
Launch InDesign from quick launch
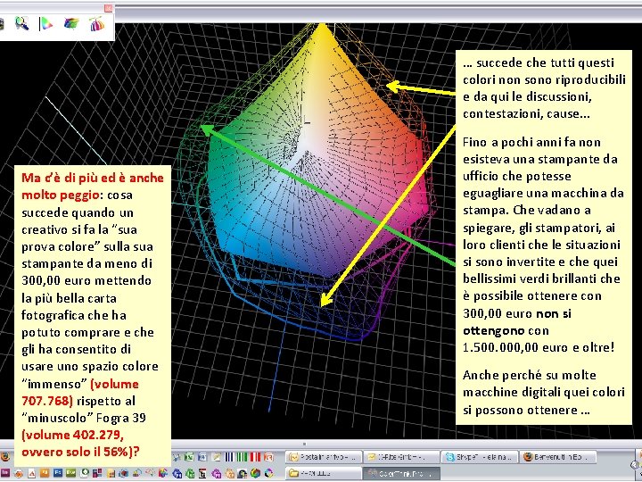[5, 472]
